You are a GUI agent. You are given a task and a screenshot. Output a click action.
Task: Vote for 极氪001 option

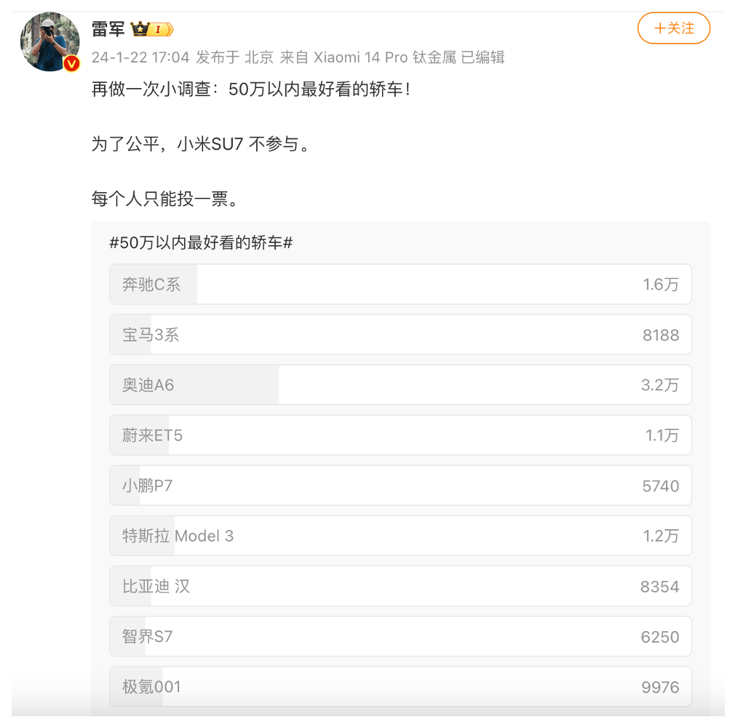pyautogui.click(x=400, y=687)
